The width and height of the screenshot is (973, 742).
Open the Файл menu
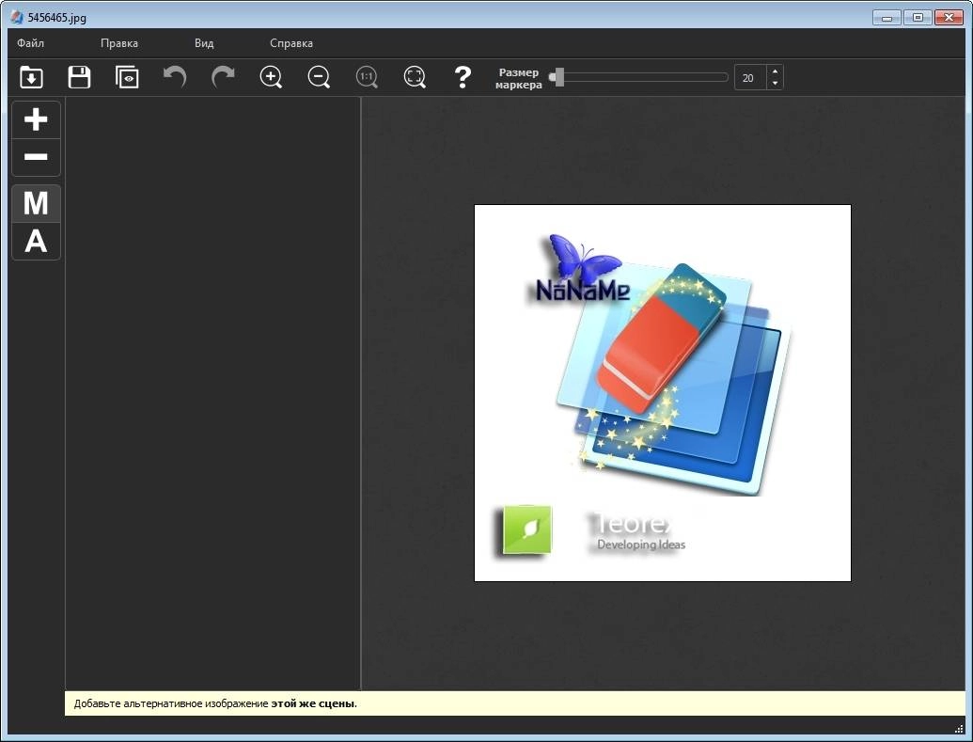30,43
